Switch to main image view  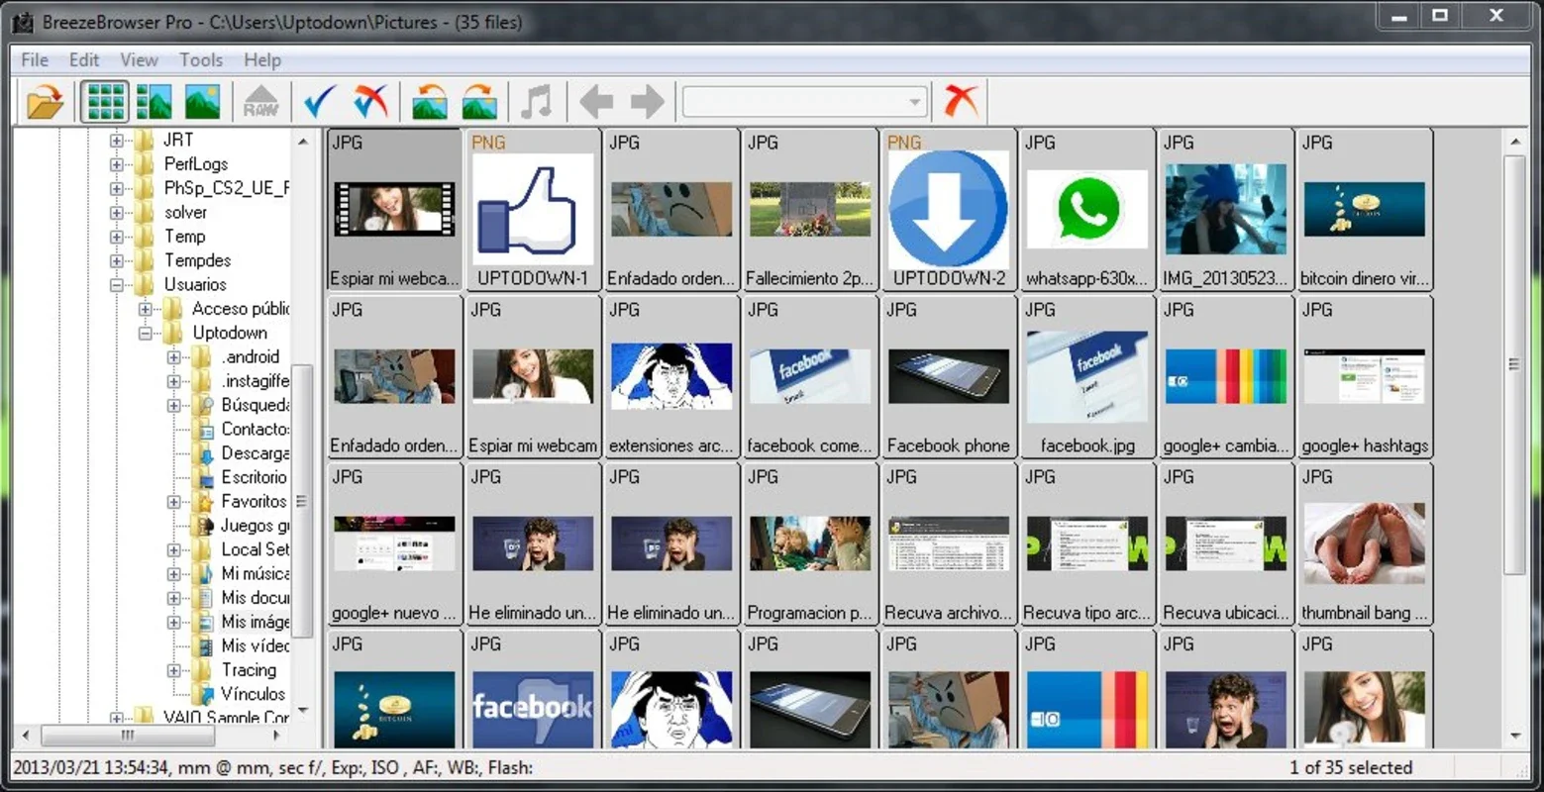pos(202,101)
